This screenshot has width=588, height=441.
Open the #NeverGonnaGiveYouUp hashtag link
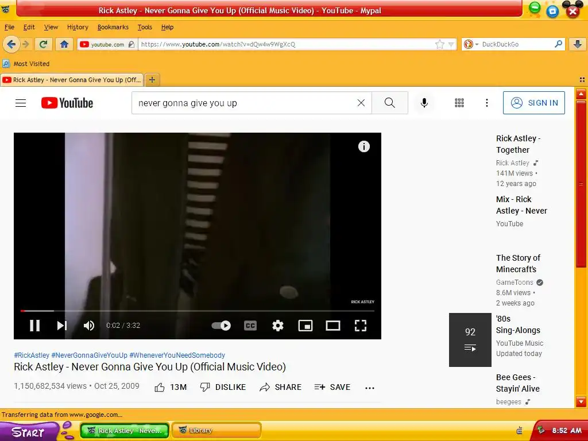click(x=89, y=355)
